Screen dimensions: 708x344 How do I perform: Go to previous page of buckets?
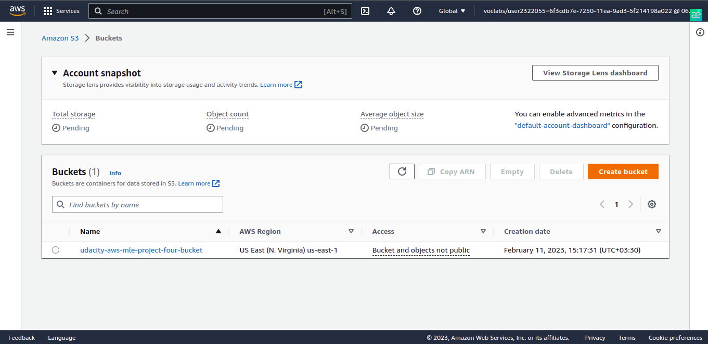(x=602, y=204)
